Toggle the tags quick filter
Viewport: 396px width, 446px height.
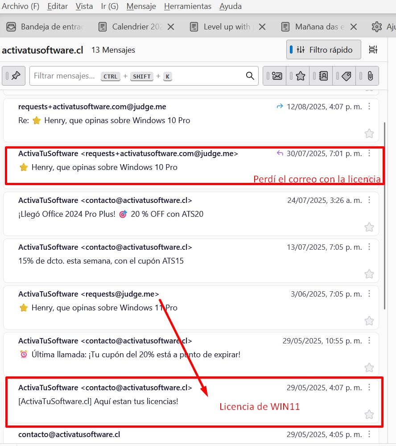(344, 76)
